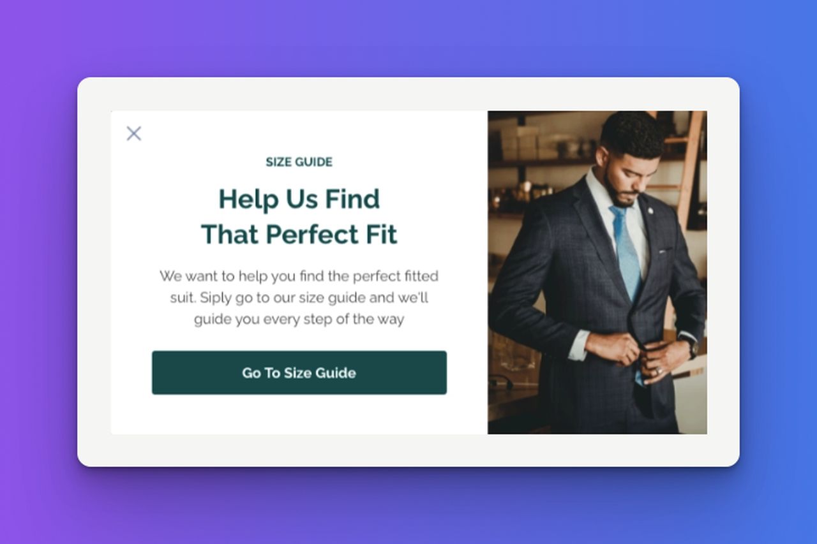
Task: Click the lapel pin on the suit
Action: (x=650, y=211)
